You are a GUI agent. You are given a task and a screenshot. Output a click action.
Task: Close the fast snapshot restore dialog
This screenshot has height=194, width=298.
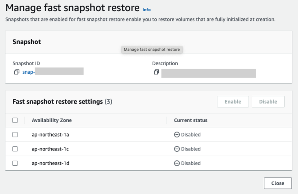pyautogui.click(x=278, y=183)
